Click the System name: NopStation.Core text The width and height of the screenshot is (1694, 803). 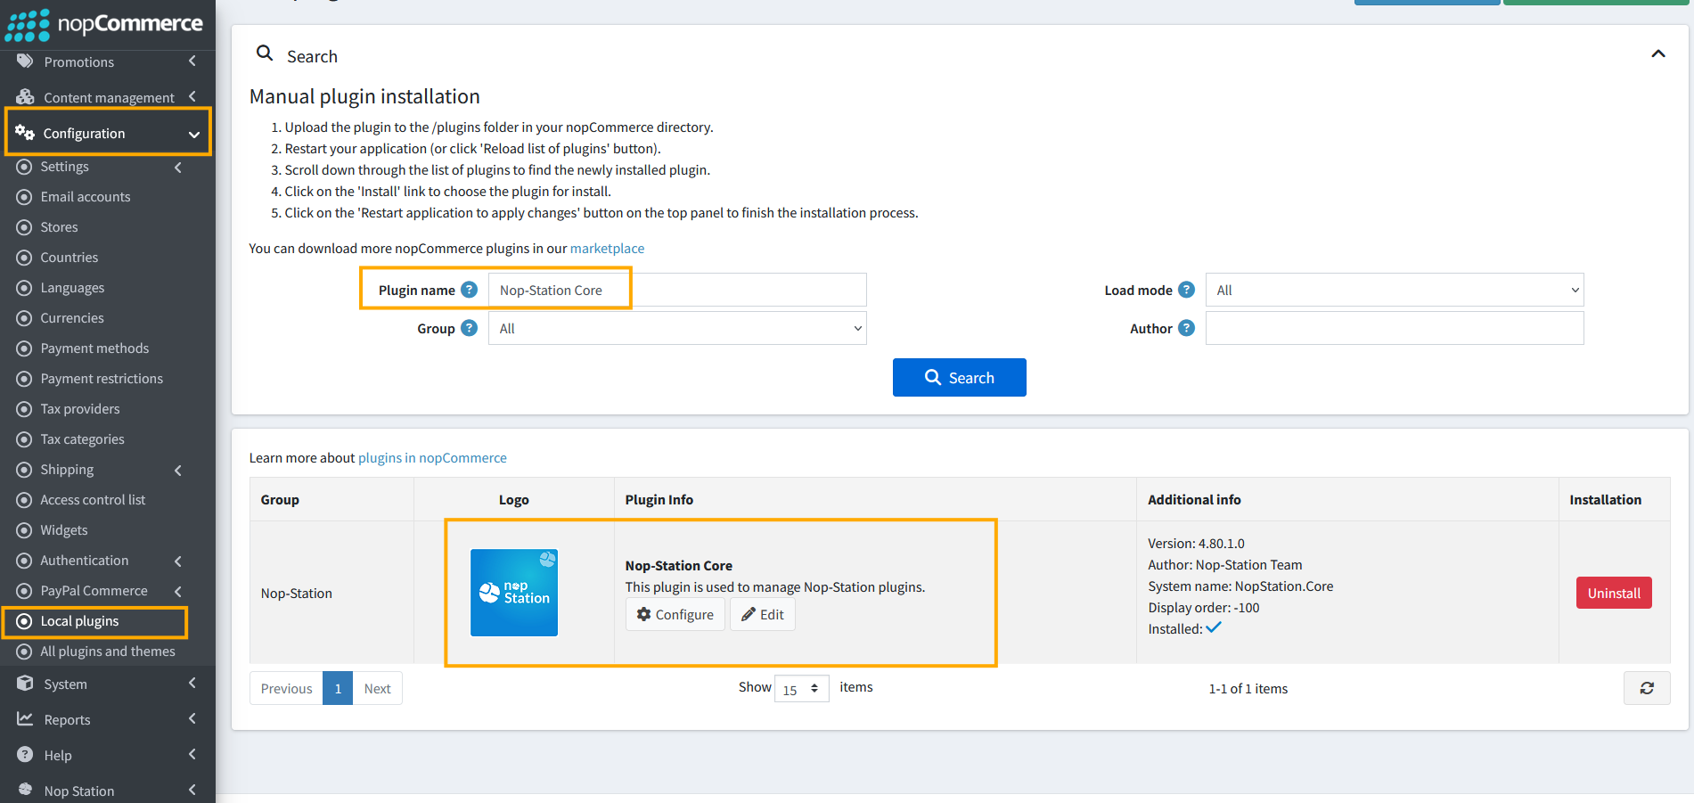1240,586
